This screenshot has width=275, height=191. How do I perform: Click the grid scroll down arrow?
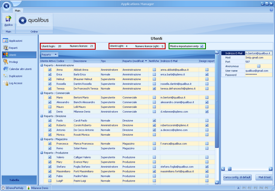pos(217,182)
